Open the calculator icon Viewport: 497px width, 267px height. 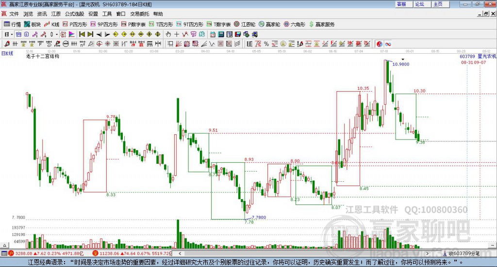tap(221, 34)
